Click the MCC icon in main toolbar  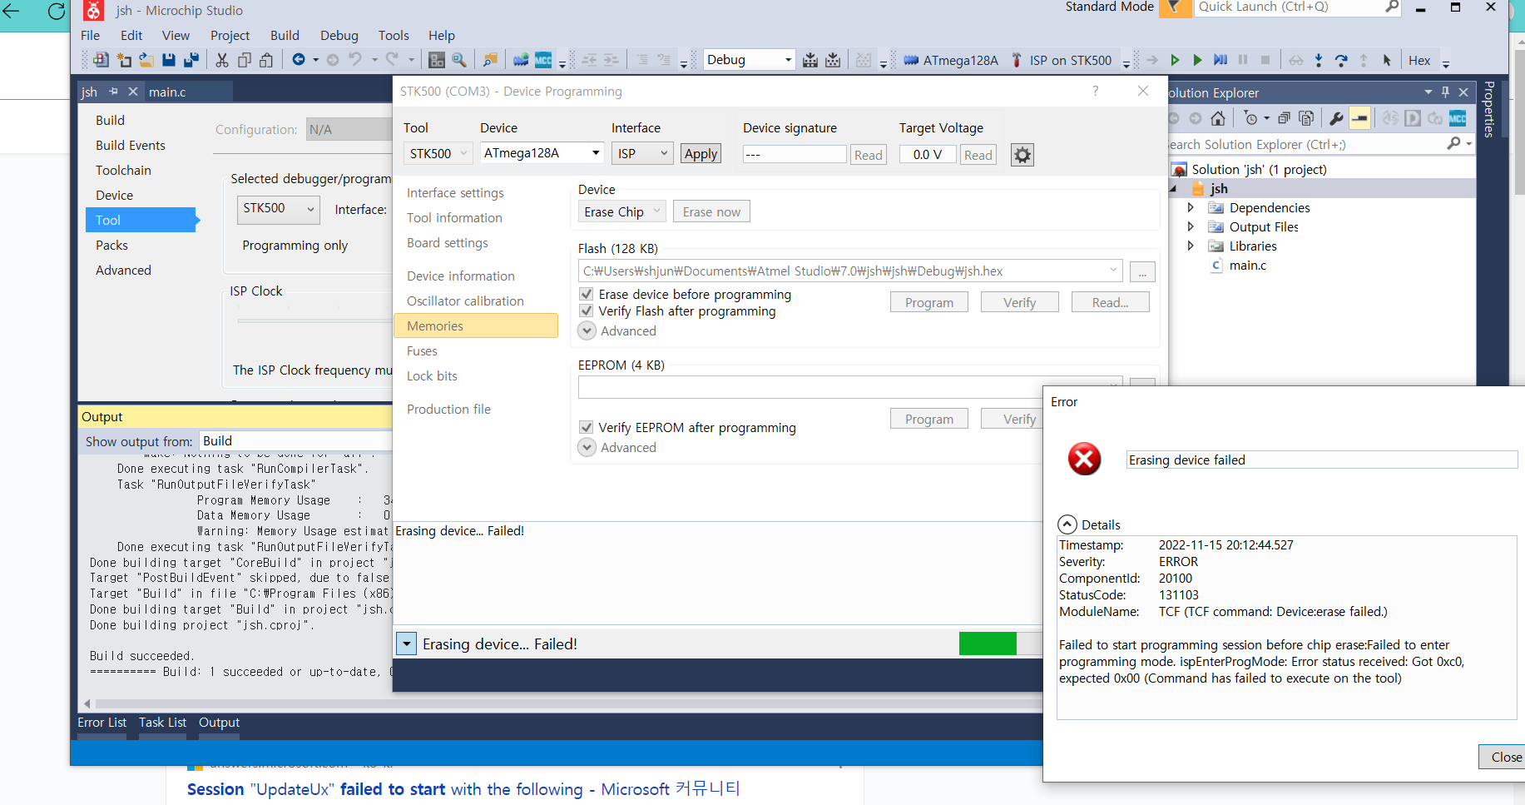tap(543, 60)
